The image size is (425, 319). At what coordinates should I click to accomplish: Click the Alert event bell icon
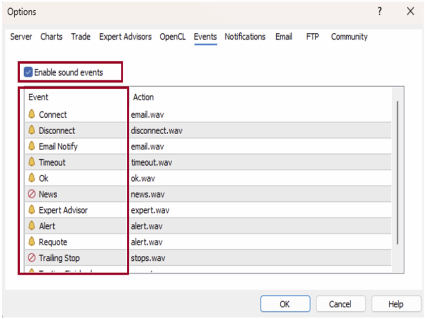point(32,226)
